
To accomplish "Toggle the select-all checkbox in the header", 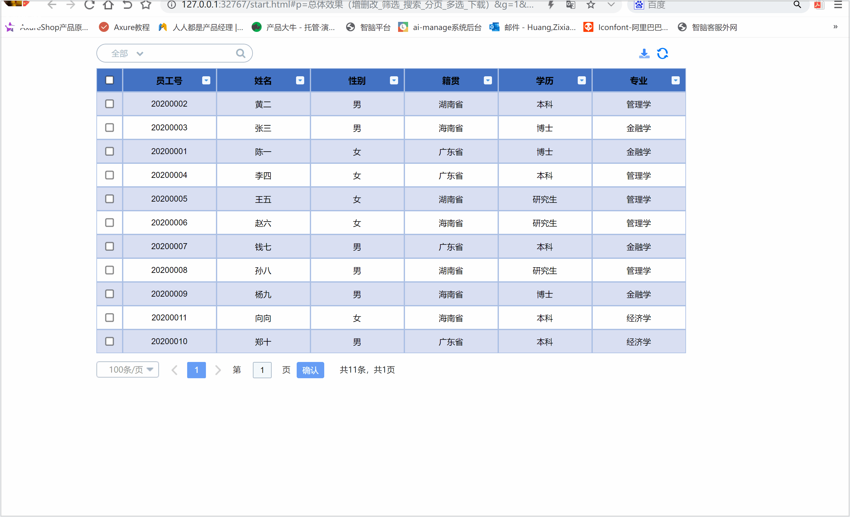I will [x=110, y=80].
